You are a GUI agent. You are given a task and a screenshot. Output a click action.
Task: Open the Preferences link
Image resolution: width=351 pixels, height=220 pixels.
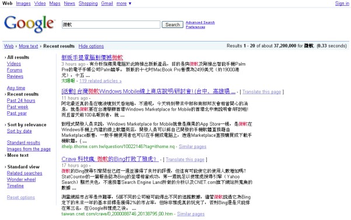196,27
